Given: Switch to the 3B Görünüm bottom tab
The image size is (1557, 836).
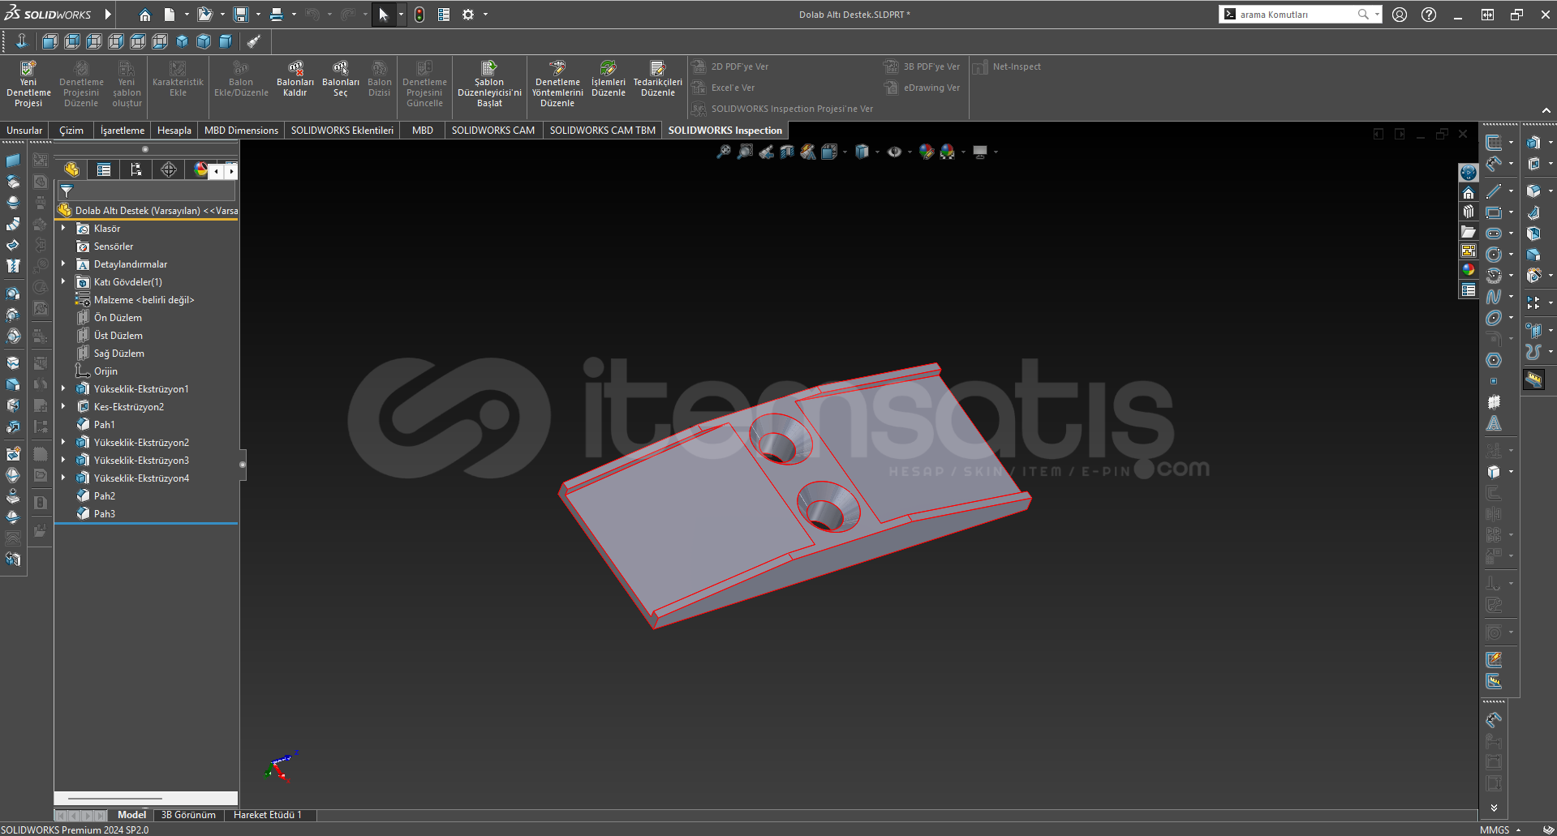Looking at the screenshot, I should [188, 815].
